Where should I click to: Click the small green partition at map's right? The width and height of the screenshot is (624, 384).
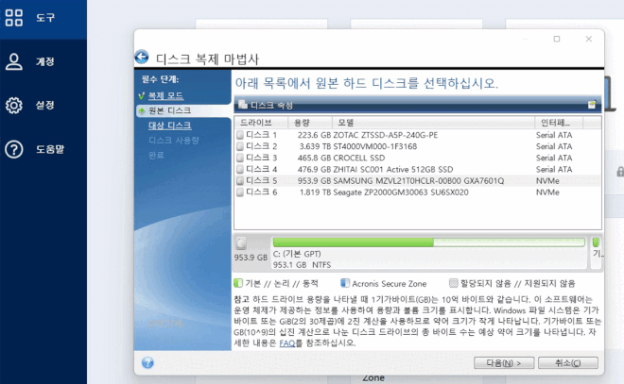(596, 242)
